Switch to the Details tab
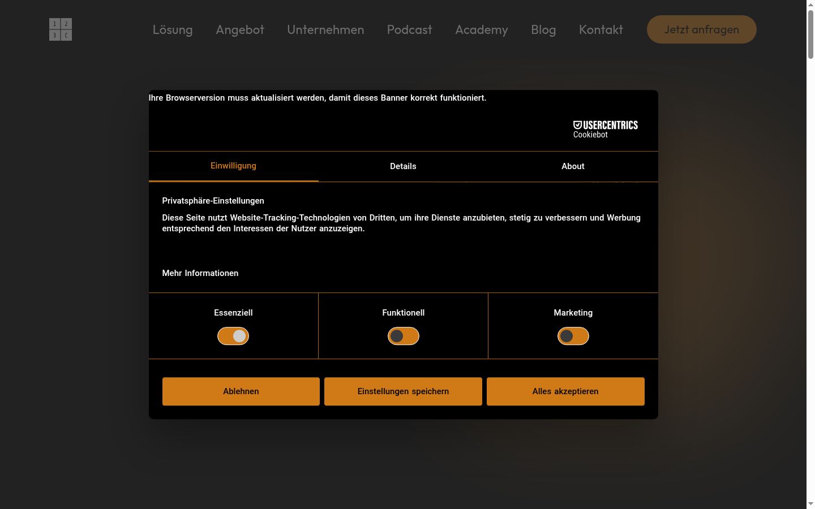Image resolution: width=815 pixels, height=509 pixels. 403,166
